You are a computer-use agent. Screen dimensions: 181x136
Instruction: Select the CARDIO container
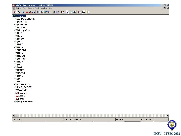[x=22, y=24]
